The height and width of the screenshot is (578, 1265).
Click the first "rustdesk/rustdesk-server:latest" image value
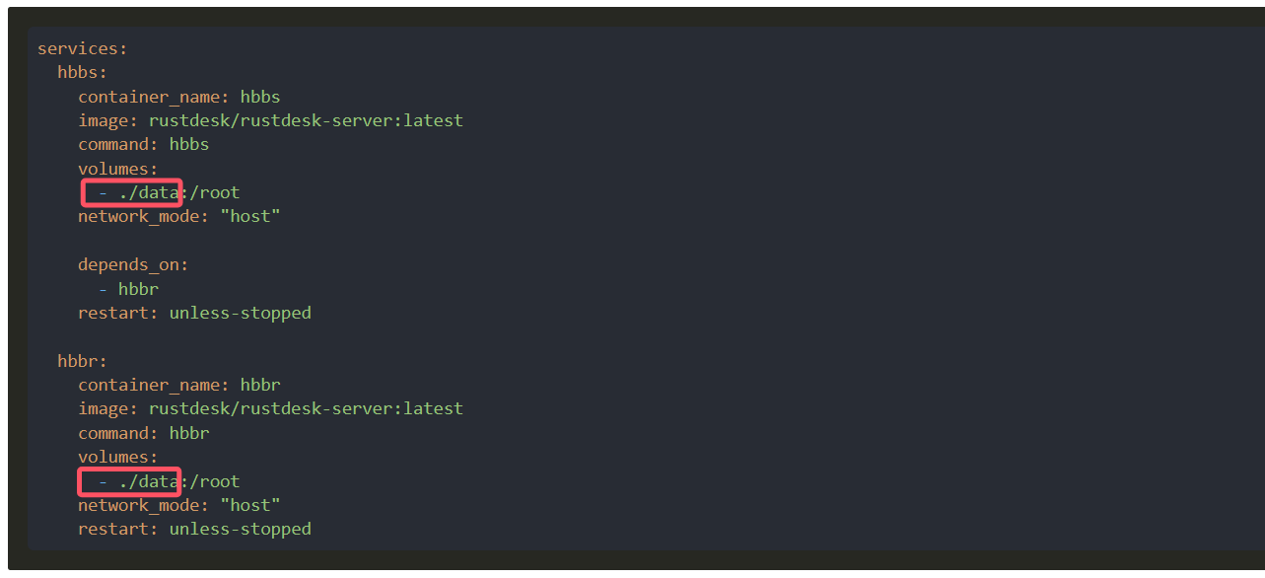(x=306, y=120)
